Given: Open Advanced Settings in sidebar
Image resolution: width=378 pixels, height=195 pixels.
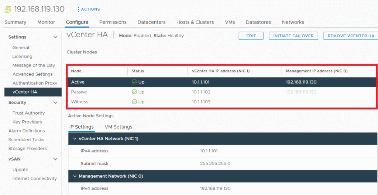Looking at the screenshot, I should 32,74.
